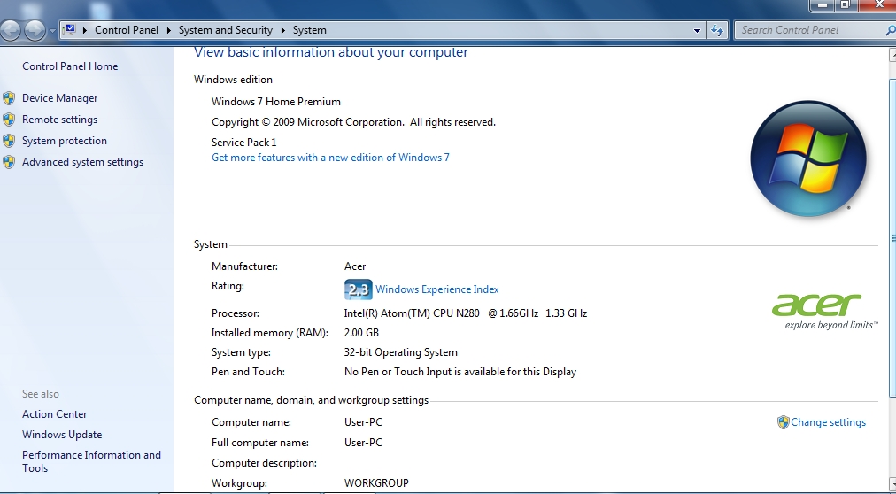Click the shield icon beside Device Manager
Viewport: 896px width, 494px height.
pos(9,98)
